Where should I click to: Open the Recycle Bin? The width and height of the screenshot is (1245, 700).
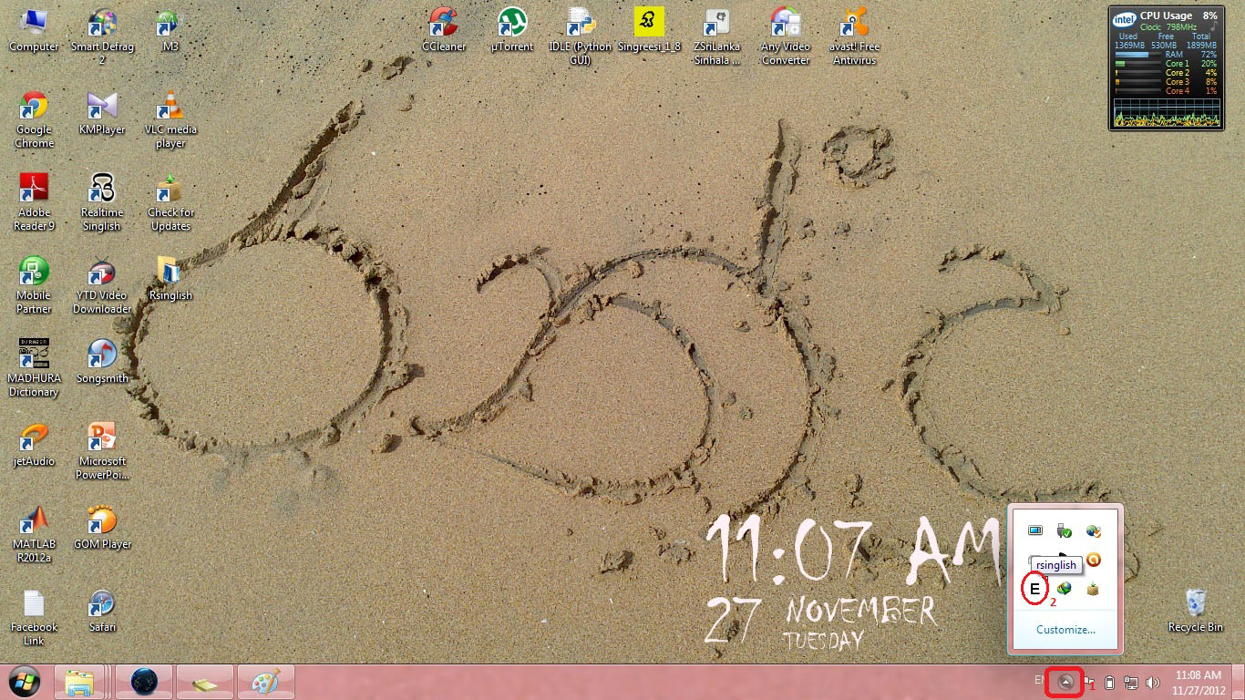[x=1196, y=612]
